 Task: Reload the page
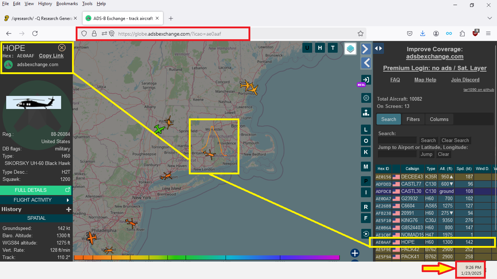tap(35, 33)
